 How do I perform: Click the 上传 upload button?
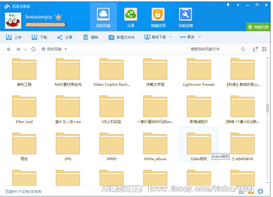pos(14,37)
